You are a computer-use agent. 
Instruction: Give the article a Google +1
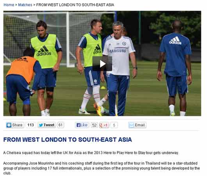coord(104,125)
